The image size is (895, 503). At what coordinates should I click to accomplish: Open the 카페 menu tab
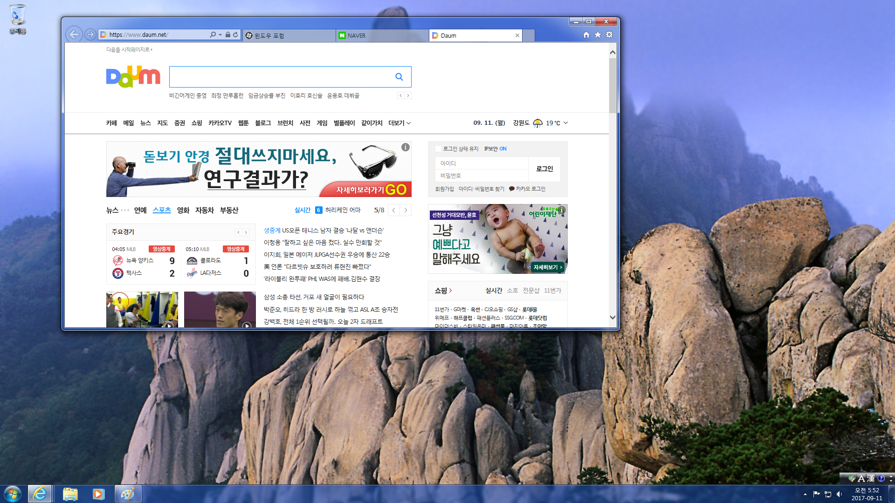click(111, 123)
